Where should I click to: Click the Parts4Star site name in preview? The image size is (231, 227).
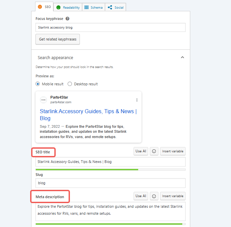click(59, 97)
